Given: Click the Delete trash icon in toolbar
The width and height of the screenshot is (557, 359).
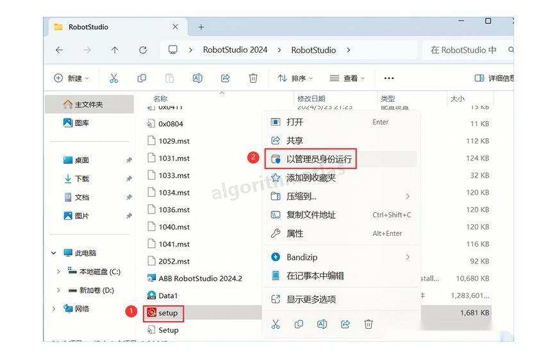Looking at the screenshot, I should click(x=253, y=78).
